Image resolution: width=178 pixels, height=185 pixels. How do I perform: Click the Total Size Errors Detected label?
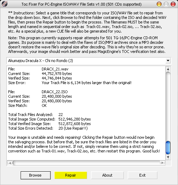click(31, 128)
